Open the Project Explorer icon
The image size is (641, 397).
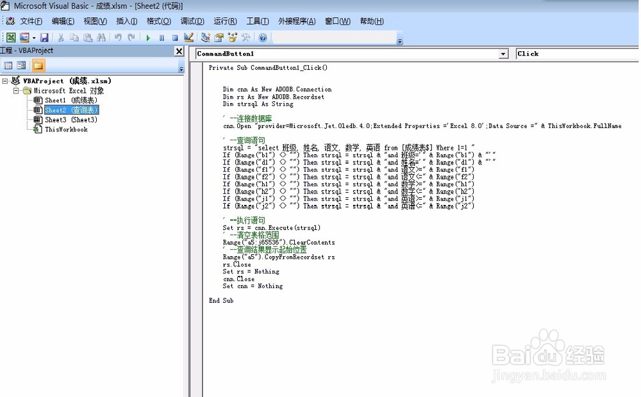coord(206,38)
